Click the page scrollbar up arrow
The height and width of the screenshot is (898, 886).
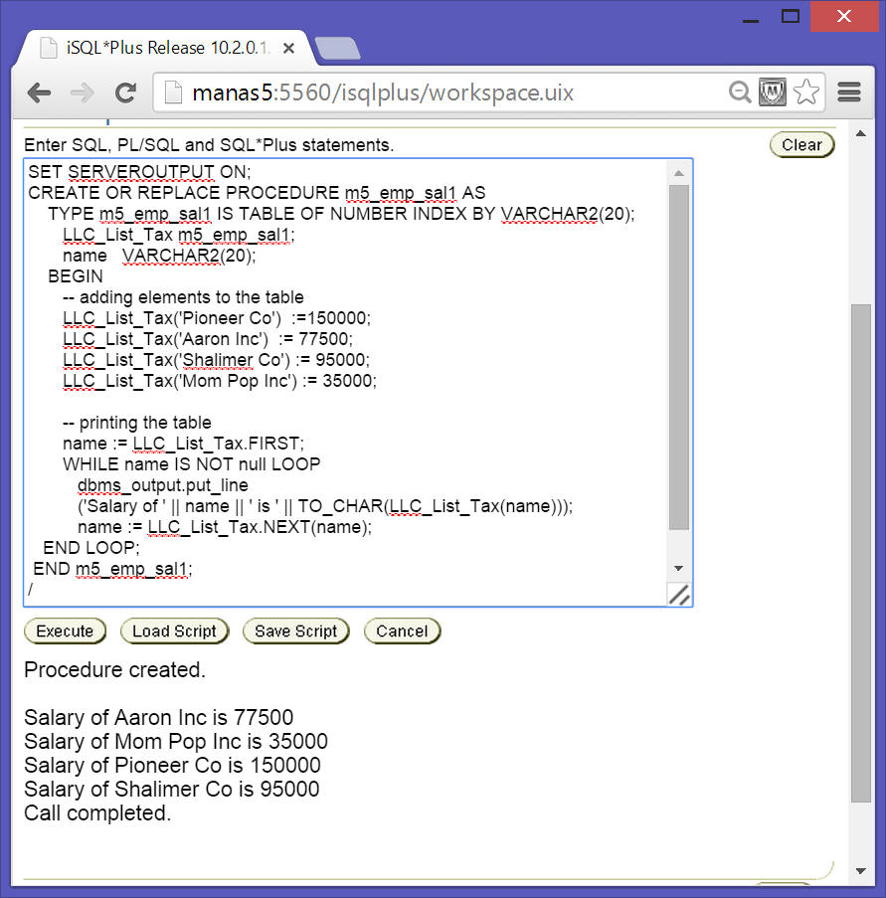860,133
